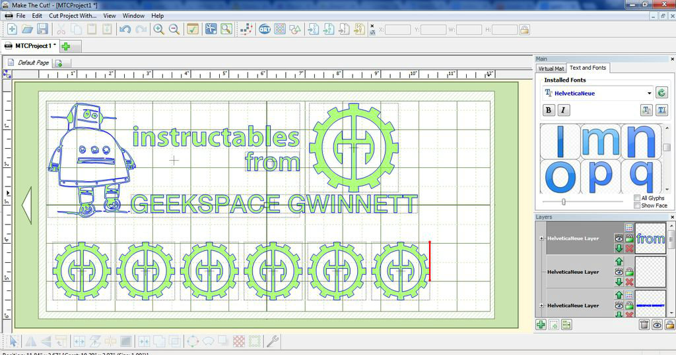The image size is (676, 355).
Task: Open the basic shapes tool icon
Action: coord(295,29)
